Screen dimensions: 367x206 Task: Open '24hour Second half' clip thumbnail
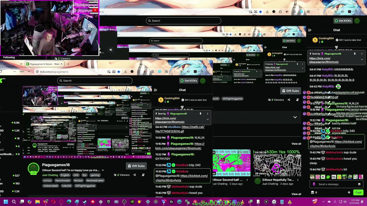(232, 163)
